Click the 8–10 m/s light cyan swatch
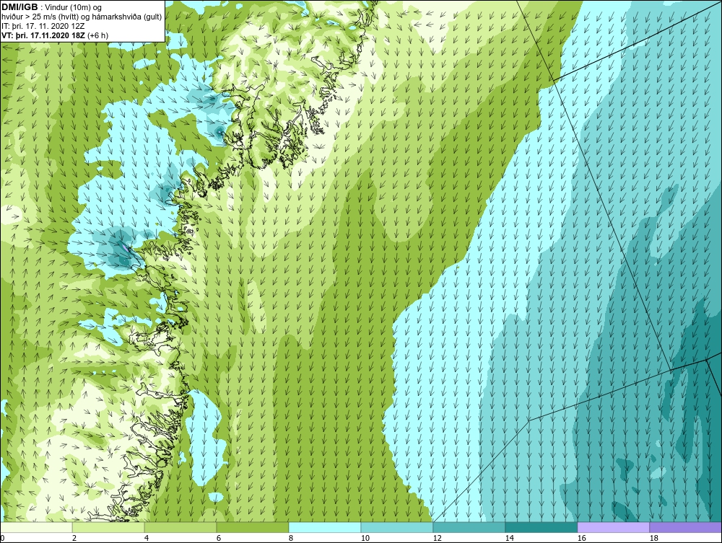This screenshot has width=722, height=543. coord(325,527)
